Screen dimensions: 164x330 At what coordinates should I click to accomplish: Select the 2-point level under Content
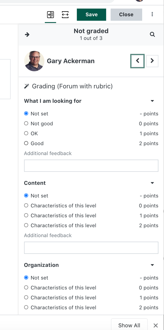(x=26, y=225)
